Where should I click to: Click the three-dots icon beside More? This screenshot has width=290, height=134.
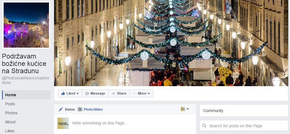[134, 93]
